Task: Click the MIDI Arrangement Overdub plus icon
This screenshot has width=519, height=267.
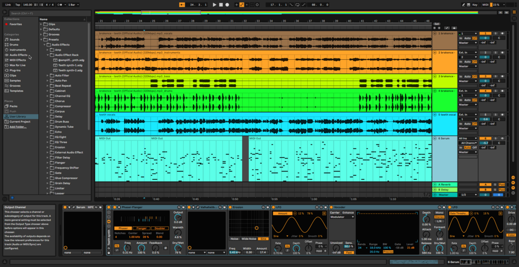Action: 237,5
